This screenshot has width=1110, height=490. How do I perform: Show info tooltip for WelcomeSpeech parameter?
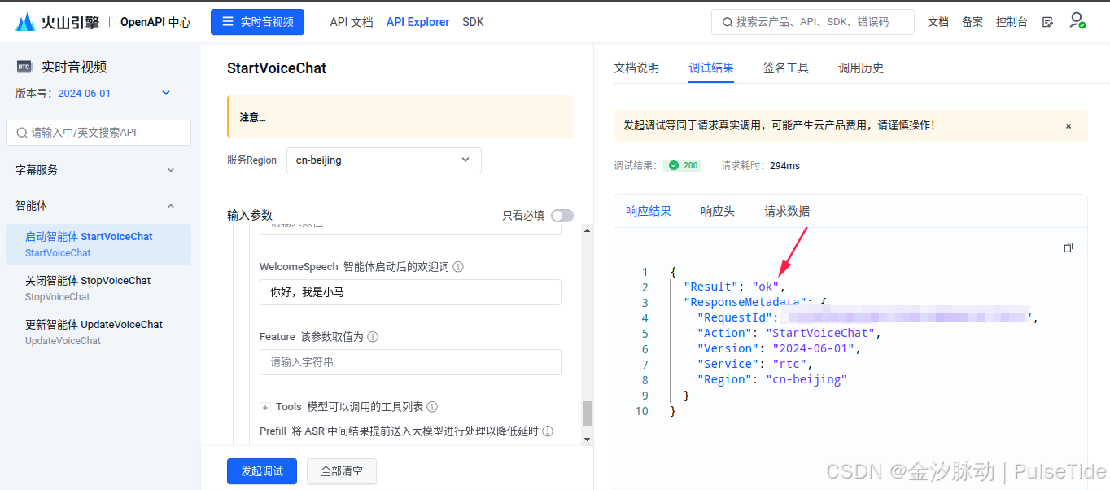point(458,267)
